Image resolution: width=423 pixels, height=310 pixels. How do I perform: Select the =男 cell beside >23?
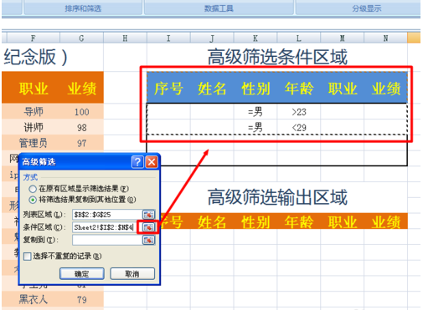(x=255, y=112)
